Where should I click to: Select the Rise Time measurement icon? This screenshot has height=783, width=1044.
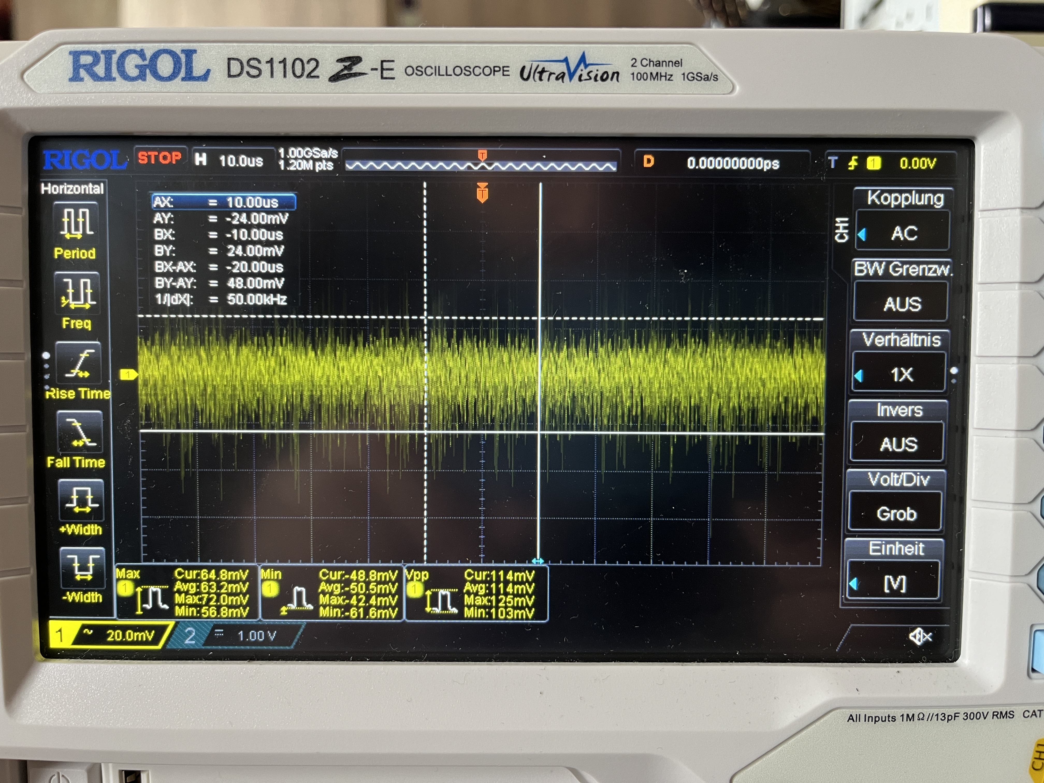pyautogui.click(x=79, y=364)
